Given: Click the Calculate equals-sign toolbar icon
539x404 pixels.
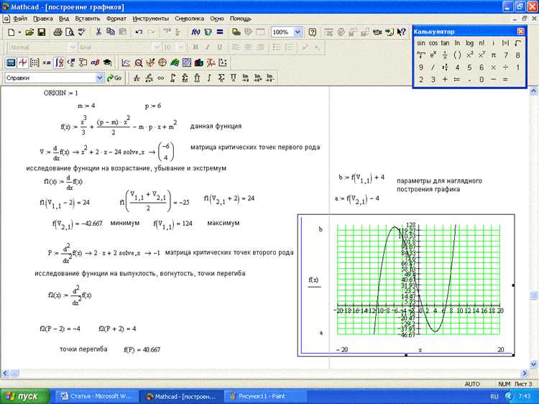Looking at the screenshot, I should click(x=220, y=32).
